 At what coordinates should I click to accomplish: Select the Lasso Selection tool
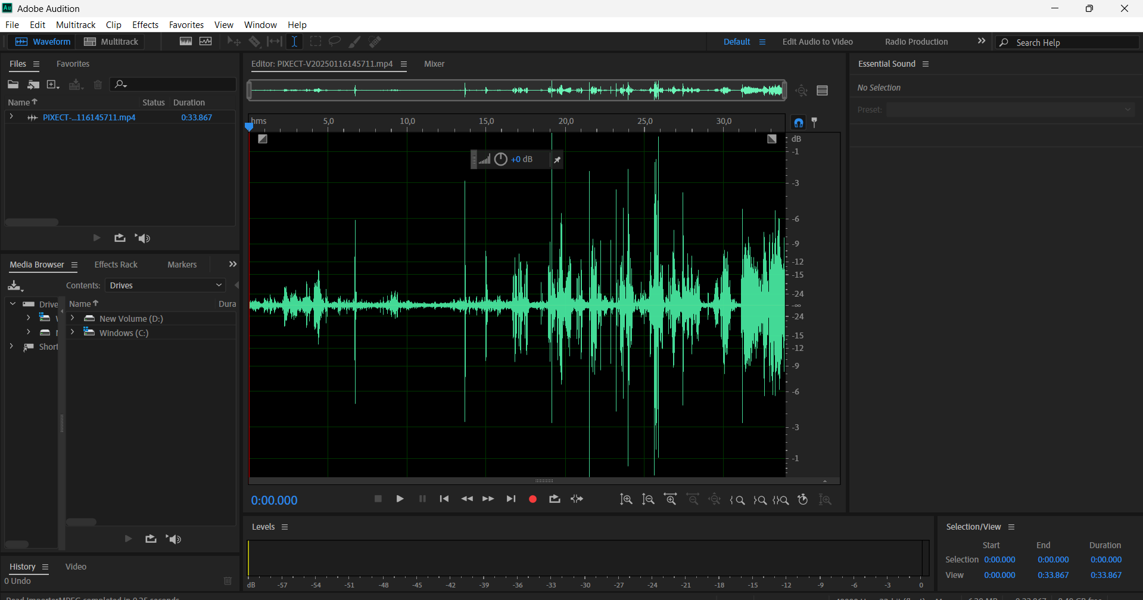click(x=335, y=41)
